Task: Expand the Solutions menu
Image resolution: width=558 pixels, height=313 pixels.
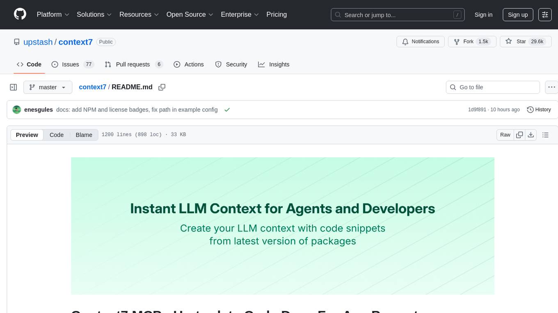Action: coord(94,14)
